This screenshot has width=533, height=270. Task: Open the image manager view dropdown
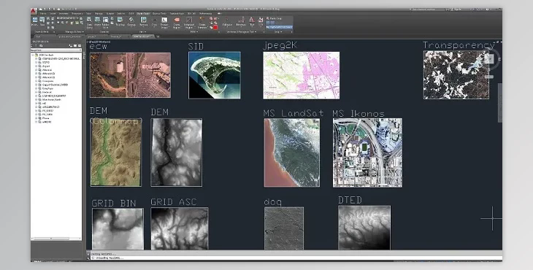coord(56,50)
